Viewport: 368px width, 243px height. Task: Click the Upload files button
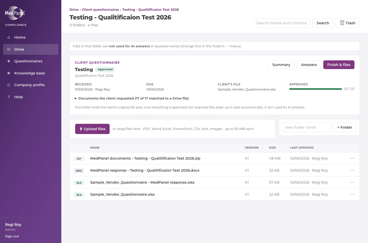[x=92, y=129]
